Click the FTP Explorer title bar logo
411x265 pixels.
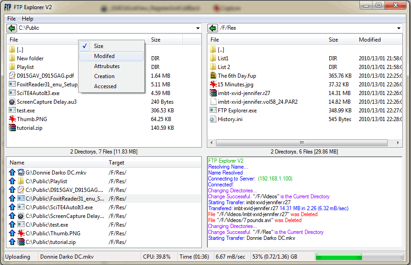pyautogui.click(x=8, y=7)
